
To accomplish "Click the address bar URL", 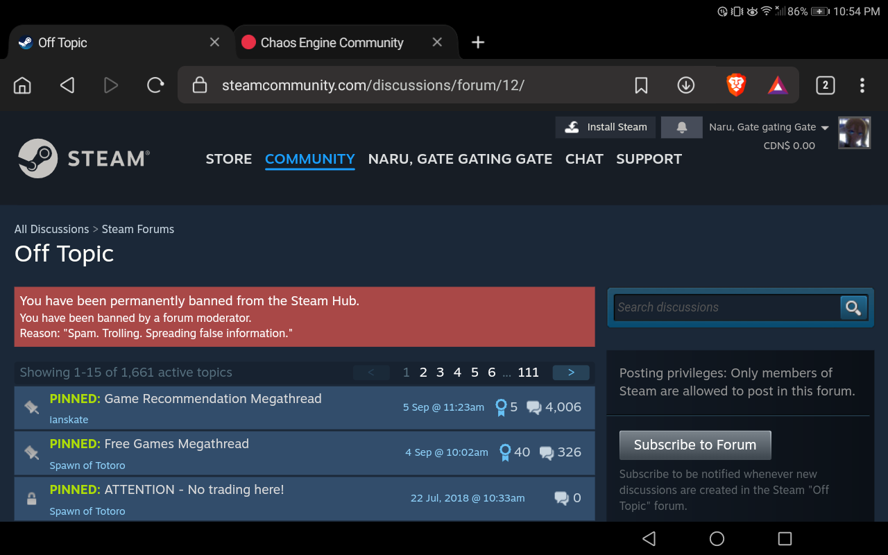I will tap(373, 85).
